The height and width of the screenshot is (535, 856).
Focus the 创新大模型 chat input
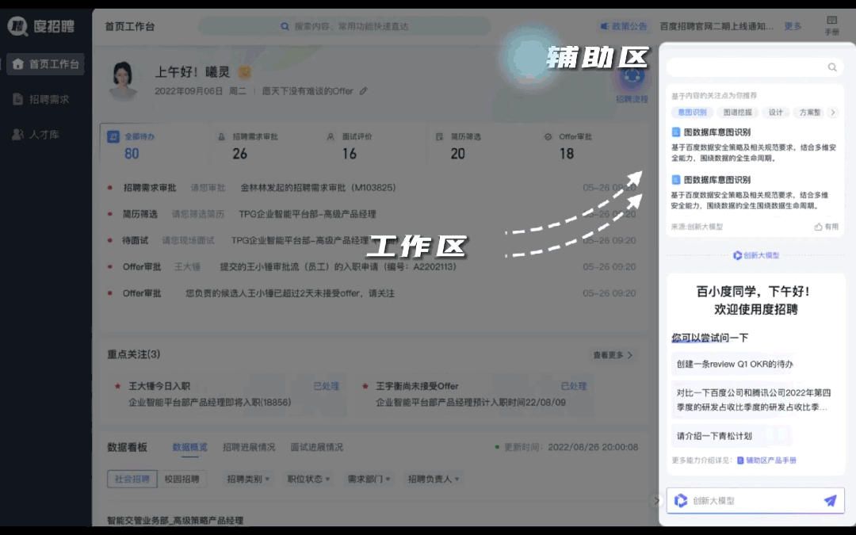click(x=755, y=501)
